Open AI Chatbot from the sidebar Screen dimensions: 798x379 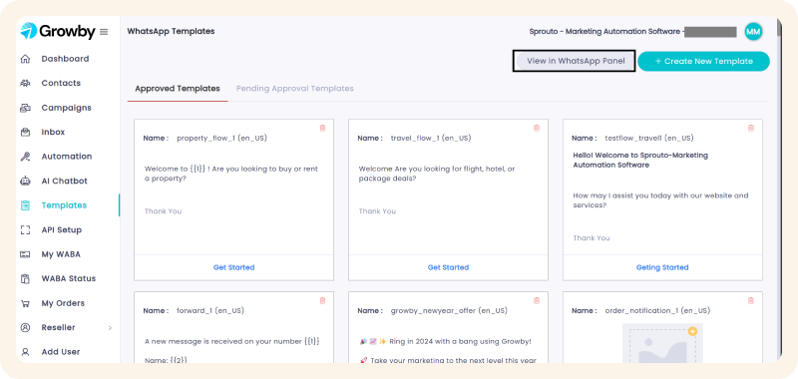(65, 181)
